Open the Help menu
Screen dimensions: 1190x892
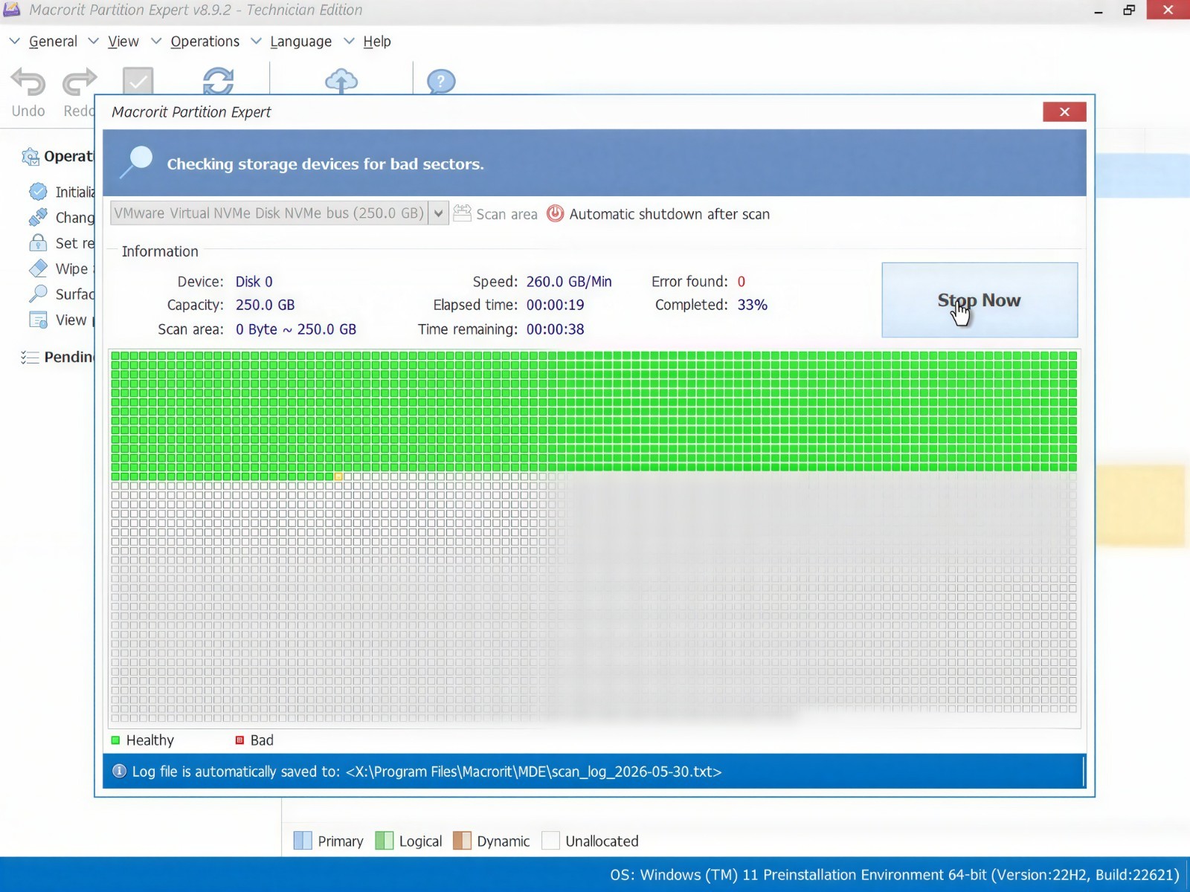(x=377, y=42)
